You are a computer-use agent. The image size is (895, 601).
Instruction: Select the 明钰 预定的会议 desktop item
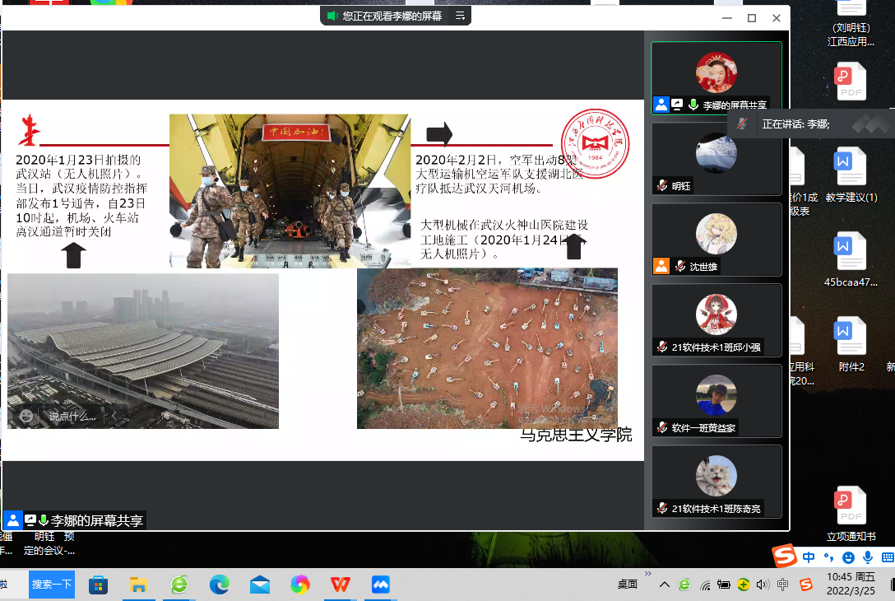coord(49,543)
